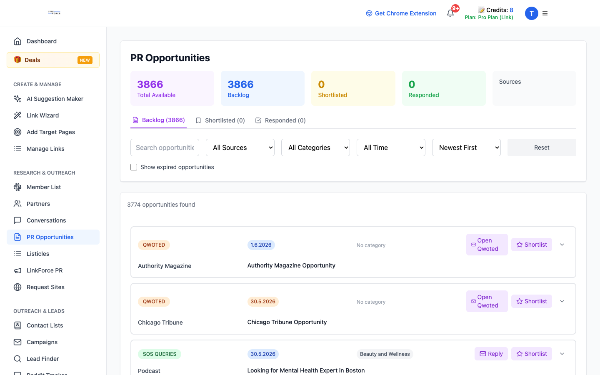Click Get Chrome Extension link
Image resolution: width=600 pixels, height=375 pixels.
click(401, 13)
